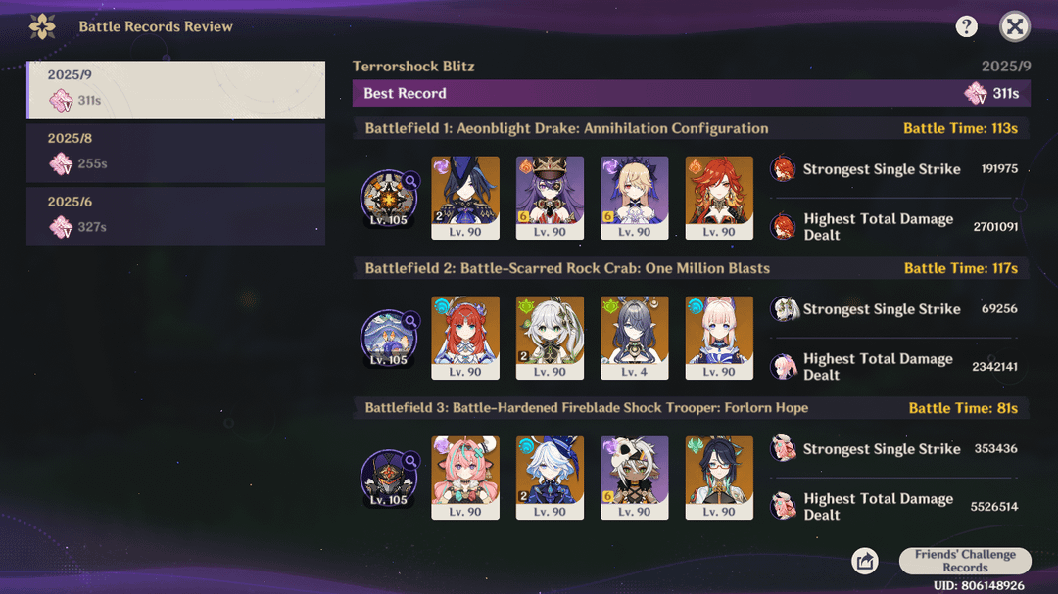This screenshot has height=594, width=1058.
Task: Close the Battle Records Review window
Action: click(1014, 27)
